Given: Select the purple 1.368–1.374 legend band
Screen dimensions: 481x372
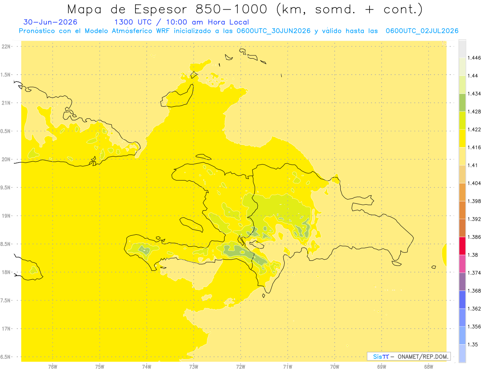Looking at the screenshot, I should click(462, 281).
